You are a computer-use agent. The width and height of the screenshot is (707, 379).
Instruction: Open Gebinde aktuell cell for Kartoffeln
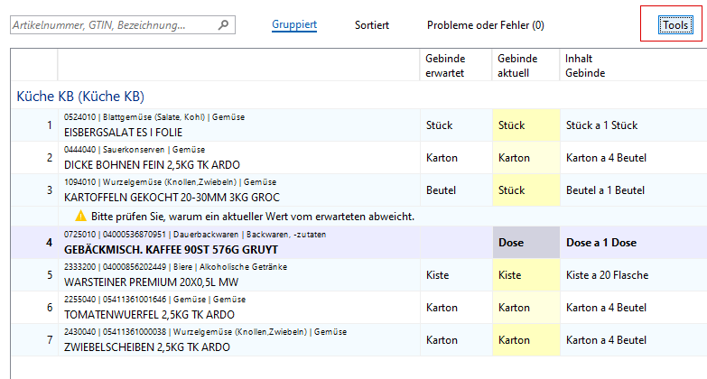[x=524, y=190]
